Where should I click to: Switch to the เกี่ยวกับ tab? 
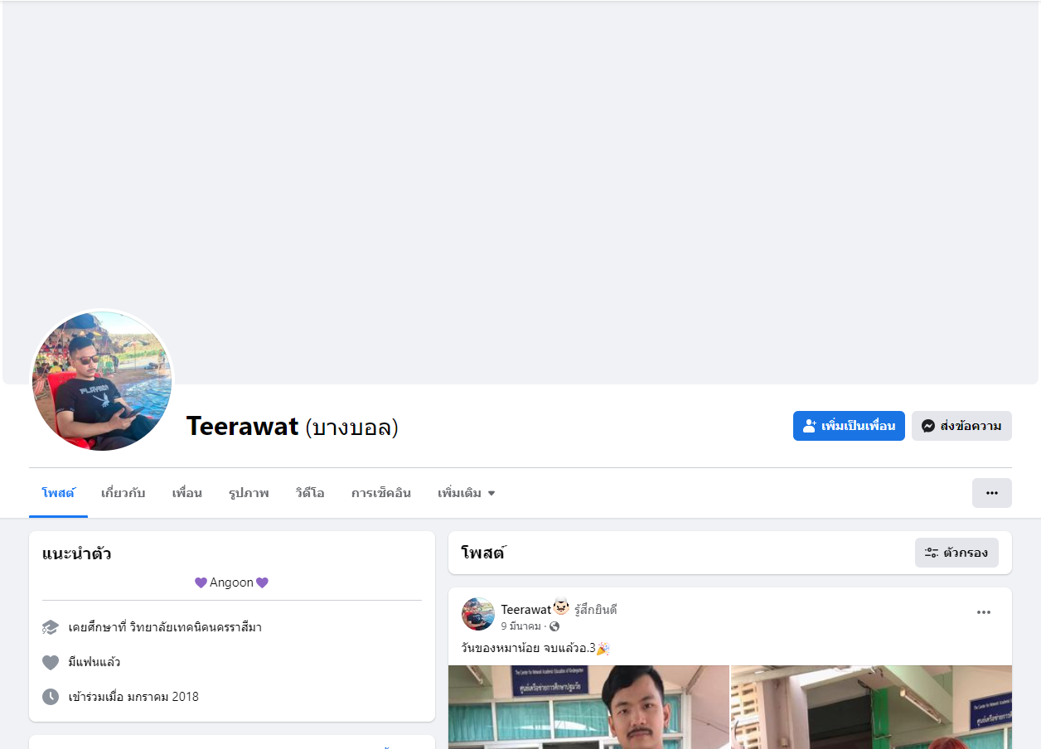coord(123,493)
